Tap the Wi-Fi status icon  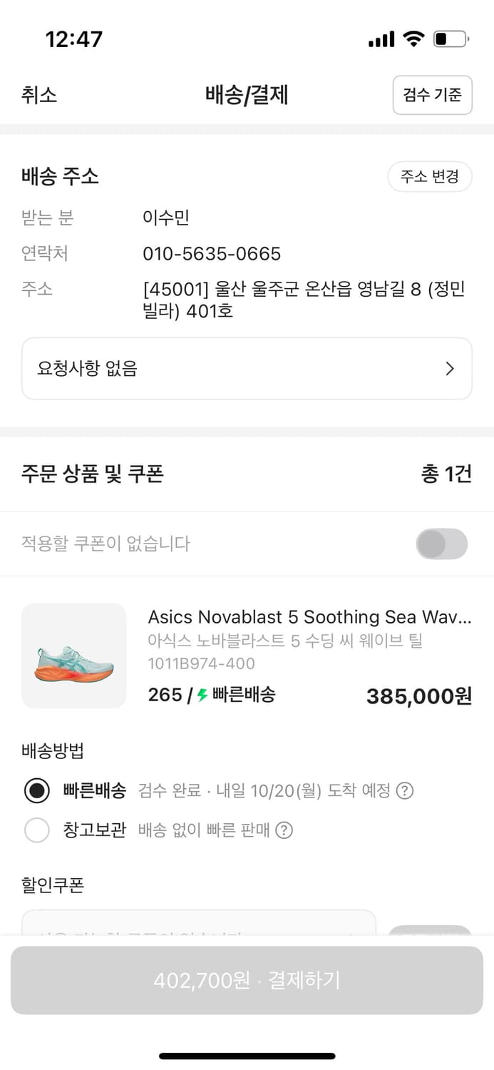point(413,39)
